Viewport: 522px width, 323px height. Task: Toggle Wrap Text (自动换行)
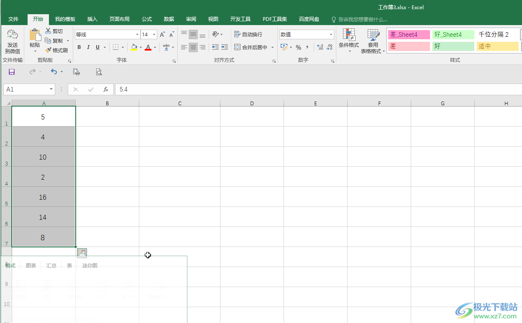click(248, 34)
